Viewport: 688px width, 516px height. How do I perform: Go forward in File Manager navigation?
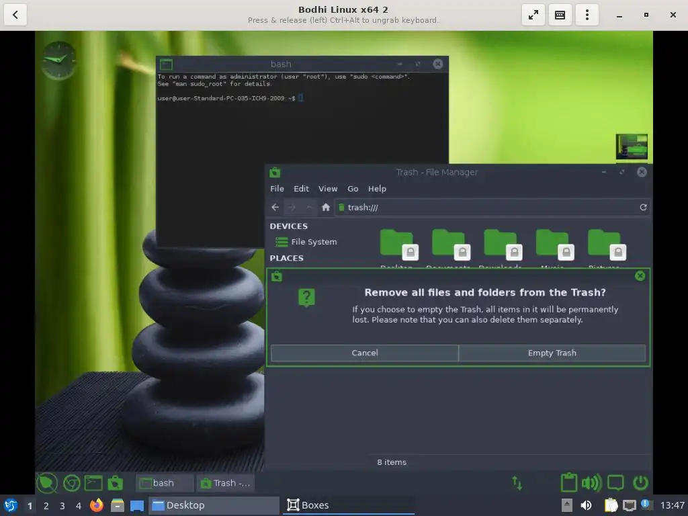point(292,207)
